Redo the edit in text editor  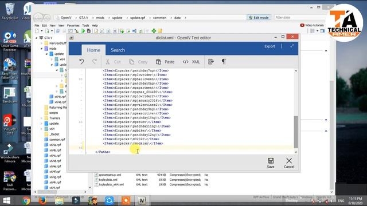click(95, 62)
